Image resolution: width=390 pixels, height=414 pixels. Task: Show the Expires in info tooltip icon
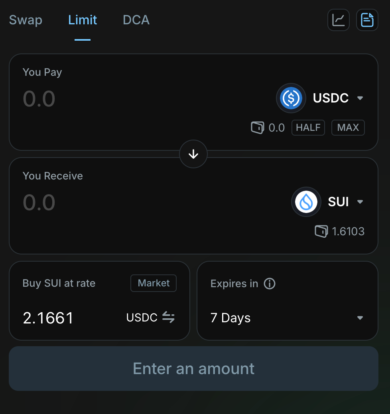(270, 284)
